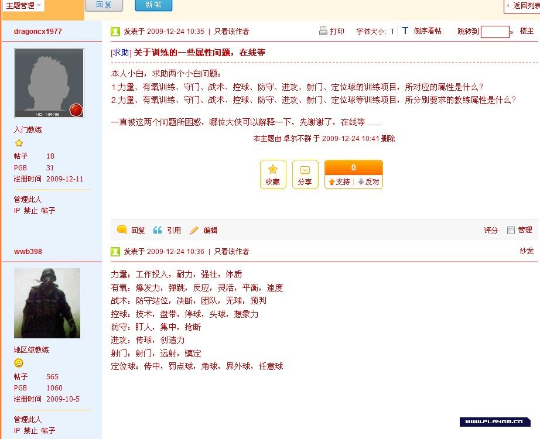The height and width of the screenshot is (439, 540).
Task: Click the 收藏 star icon to favorite thread
Action: [272, 170]
